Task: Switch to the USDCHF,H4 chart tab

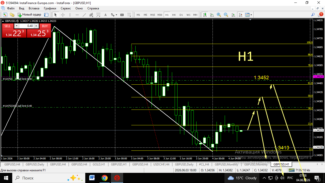Action: (x=161, y=164)
